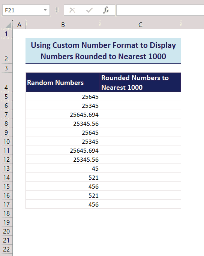
Task: Select empty cell C9 beside -25645
Action: tap(140, 132)
